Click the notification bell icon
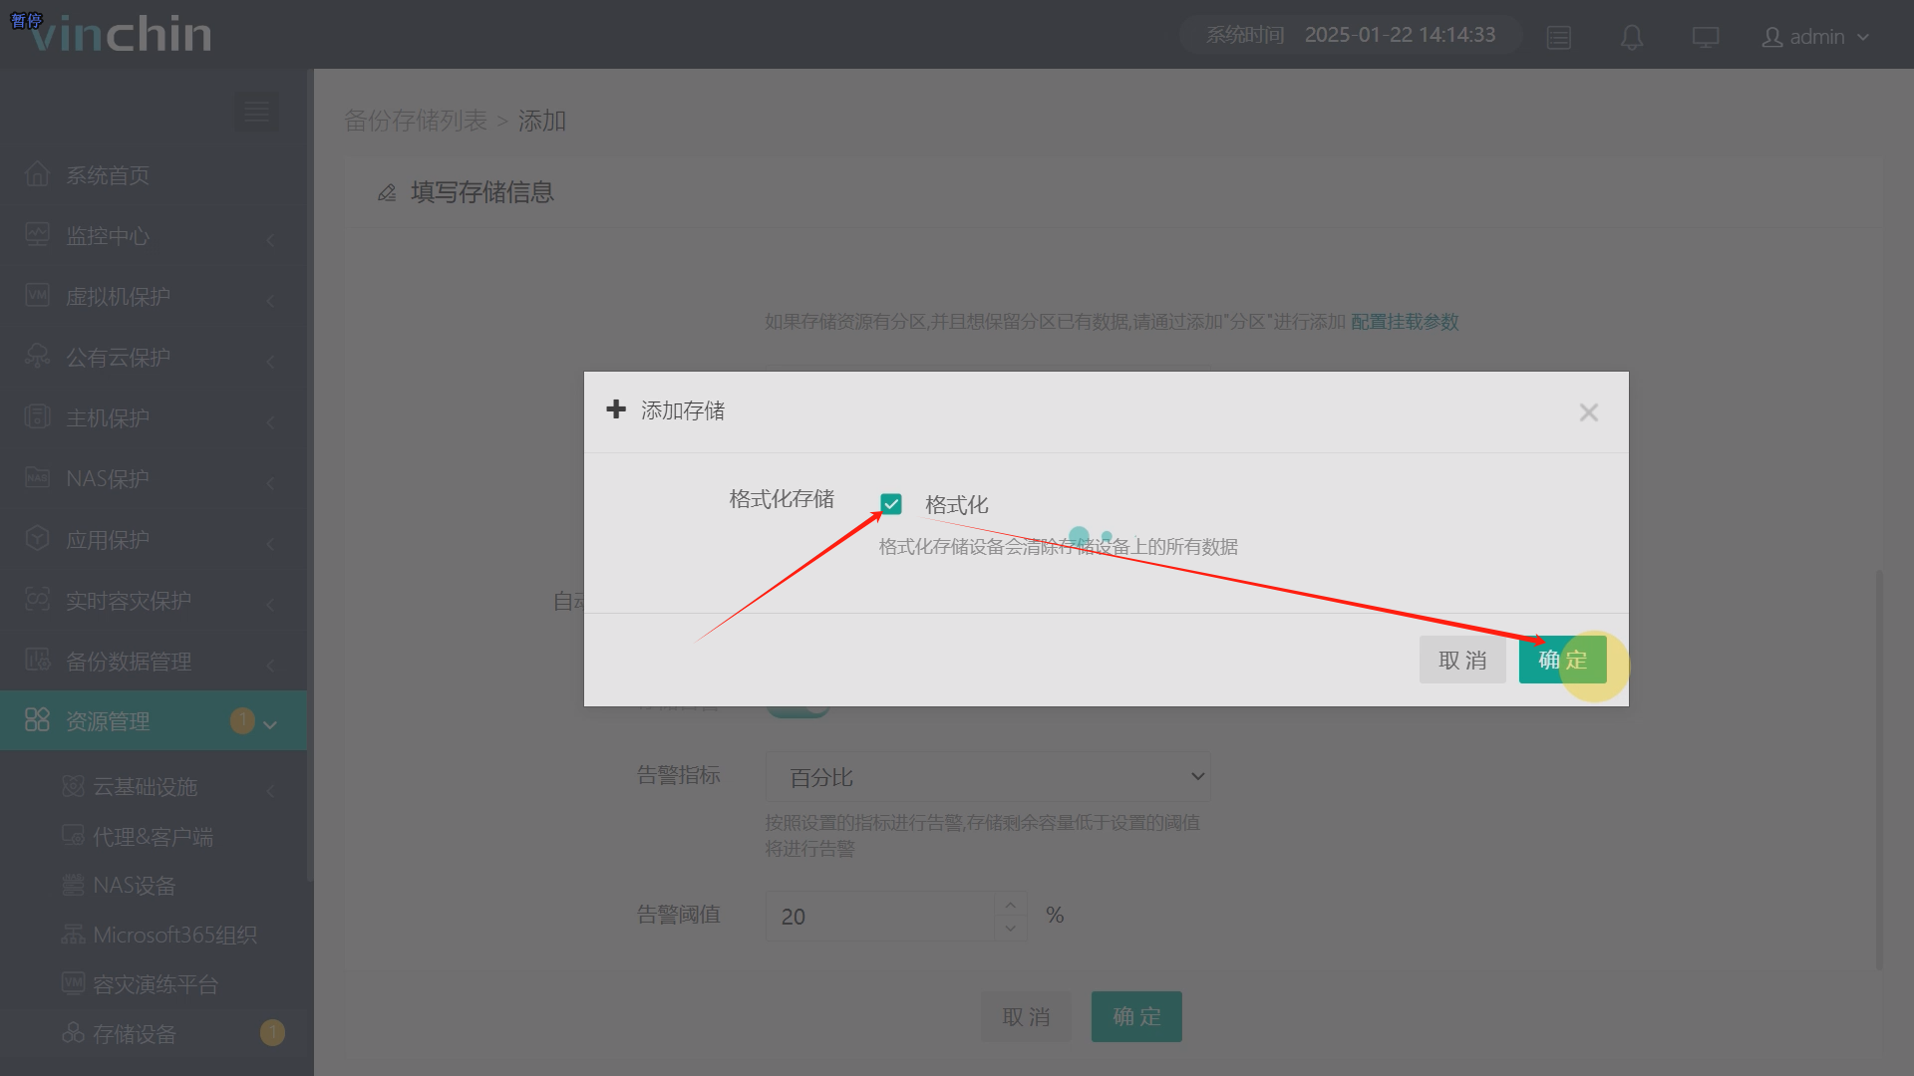This screenshot has height=1076, width=1914. click(1632, 38)
